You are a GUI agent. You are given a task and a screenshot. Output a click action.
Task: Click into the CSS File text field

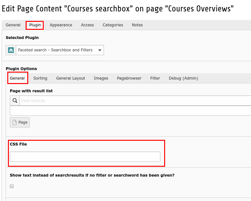point(85,157)
